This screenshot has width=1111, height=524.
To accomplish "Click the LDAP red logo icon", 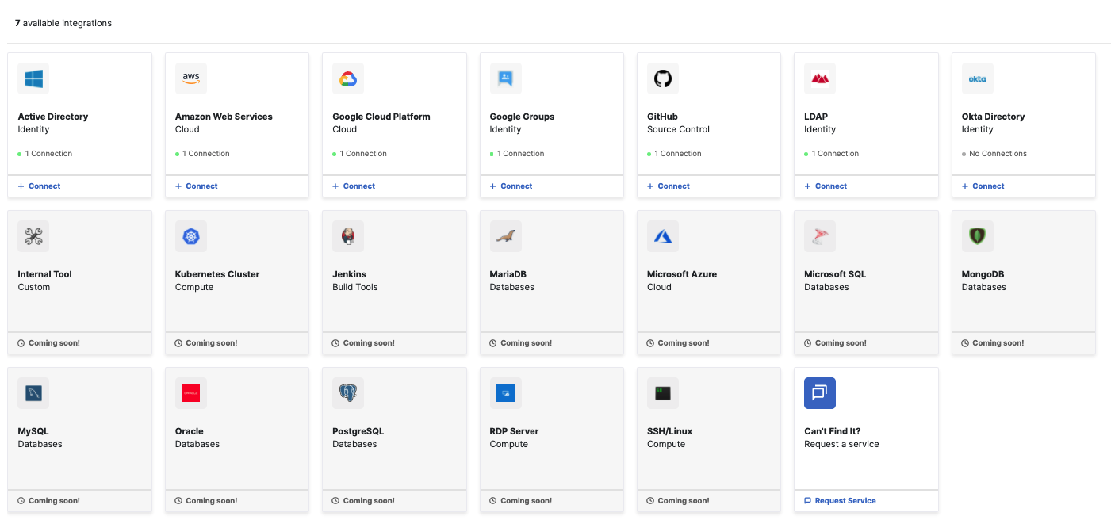I will pyautogui.click(x=820, y=78).
